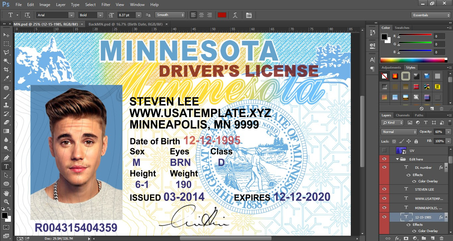Select the Brush tool

(x=6, y=96)
